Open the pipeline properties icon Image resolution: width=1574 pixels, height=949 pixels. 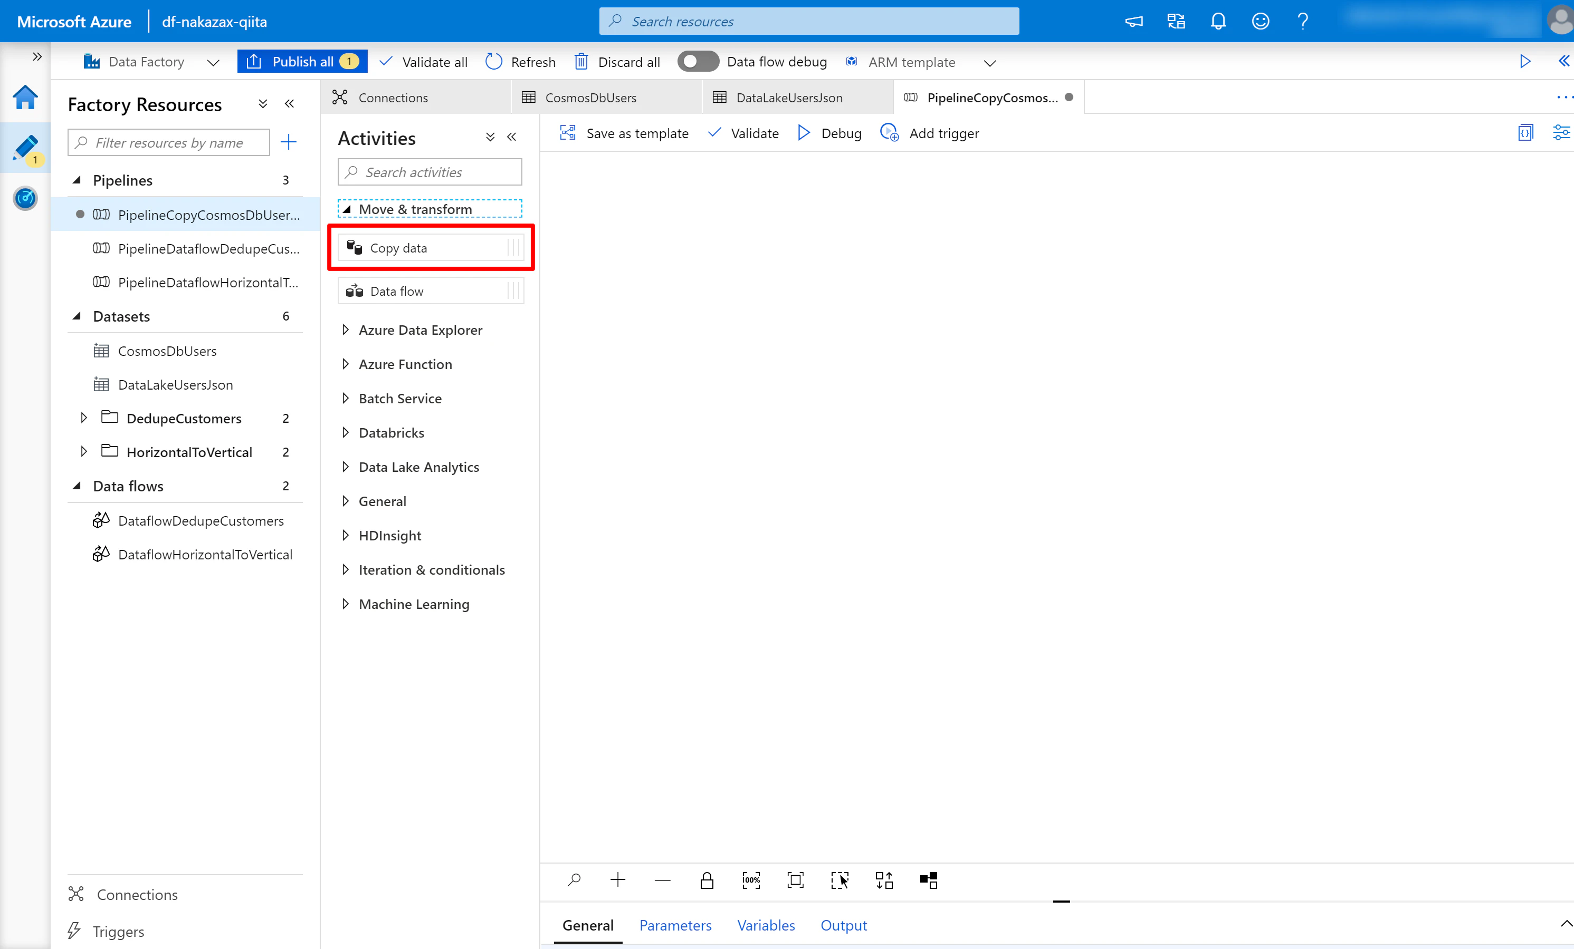[1561, 133]
